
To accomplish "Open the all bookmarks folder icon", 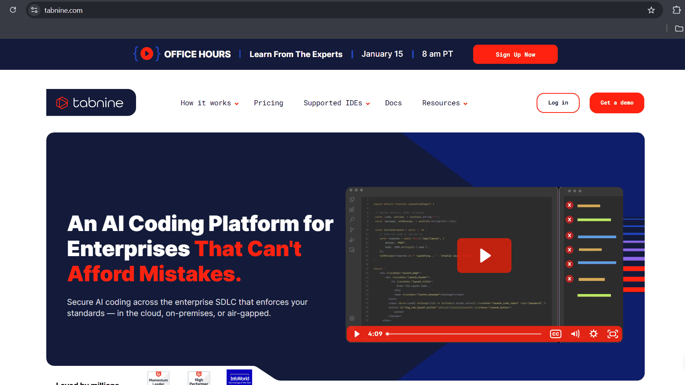I will coord(679,28).
